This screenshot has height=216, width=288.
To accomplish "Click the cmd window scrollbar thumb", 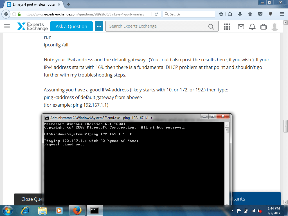I will point(227,130).
